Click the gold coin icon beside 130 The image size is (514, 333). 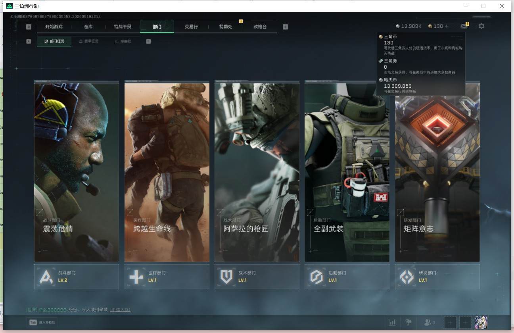pyautogui.click(x=430, y=26)
